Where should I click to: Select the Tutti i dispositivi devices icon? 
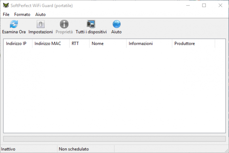pos(91,24)
